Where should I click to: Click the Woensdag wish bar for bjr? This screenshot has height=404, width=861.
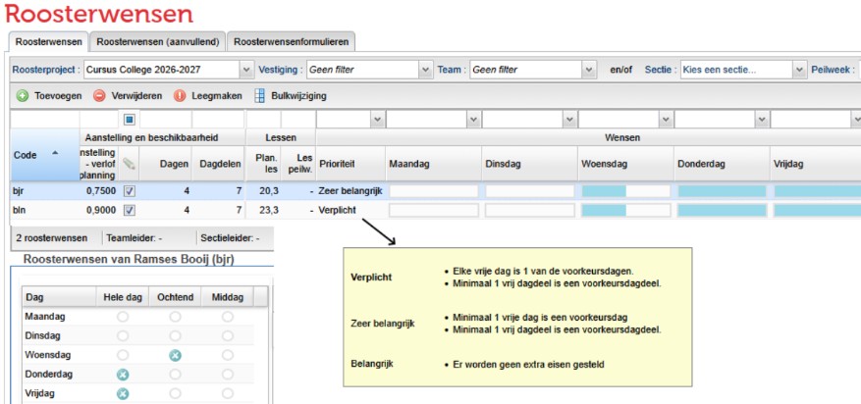pyautogui.click(x=625, y=191)
